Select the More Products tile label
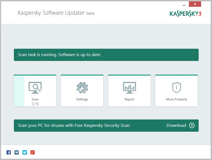 click(176, 99)
